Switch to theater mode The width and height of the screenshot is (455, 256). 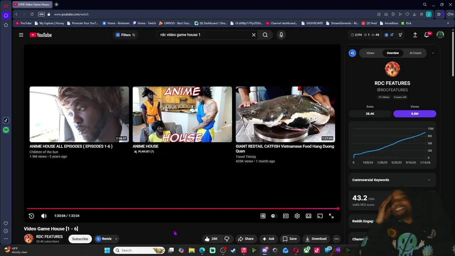(x=309, y=216)
